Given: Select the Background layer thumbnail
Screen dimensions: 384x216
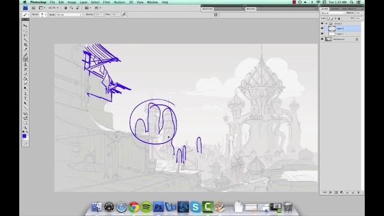Looking at the screenshot, I should (x=328, y=39).
